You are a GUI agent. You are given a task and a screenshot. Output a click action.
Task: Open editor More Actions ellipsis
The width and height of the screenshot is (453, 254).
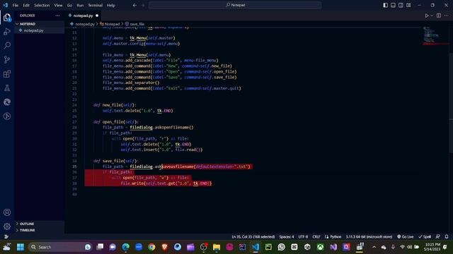click(x=447, y=16)
